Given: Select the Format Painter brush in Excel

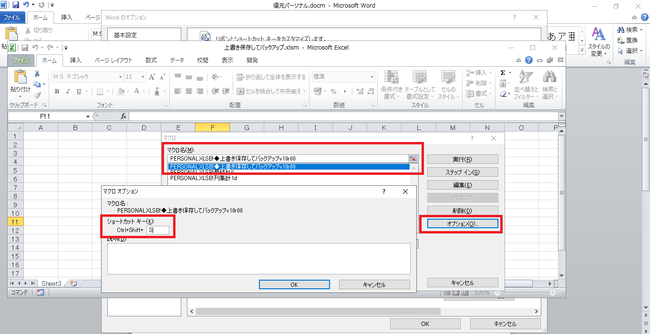Looking at the screenshot, I should point(37,94).
